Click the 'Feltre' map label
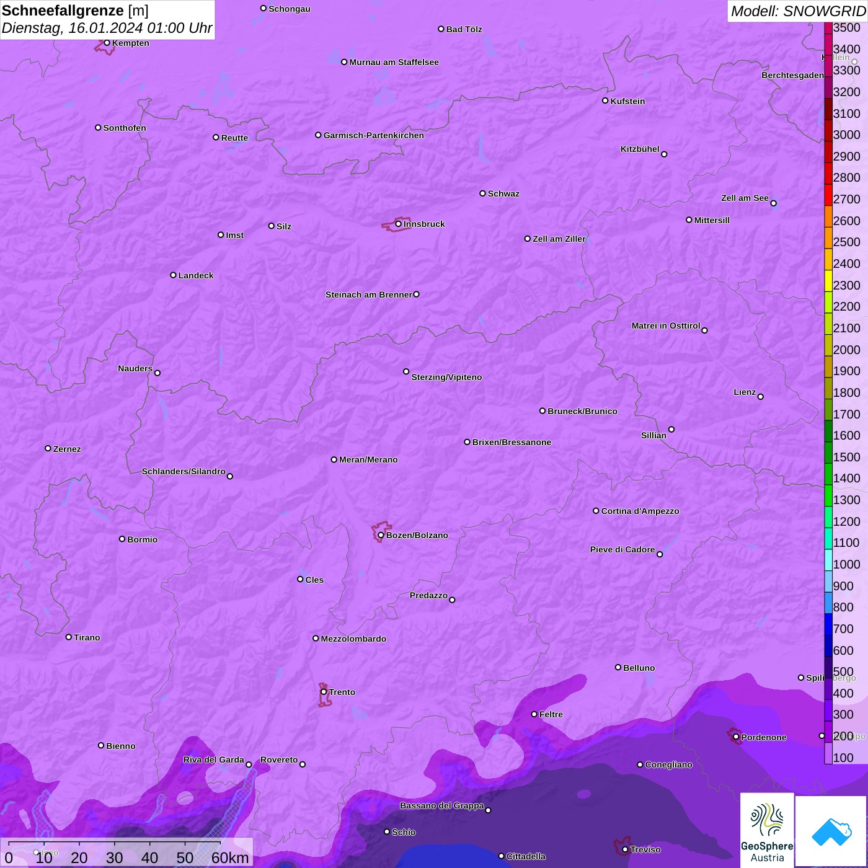 pyautogui.click(x=551, y=714)
